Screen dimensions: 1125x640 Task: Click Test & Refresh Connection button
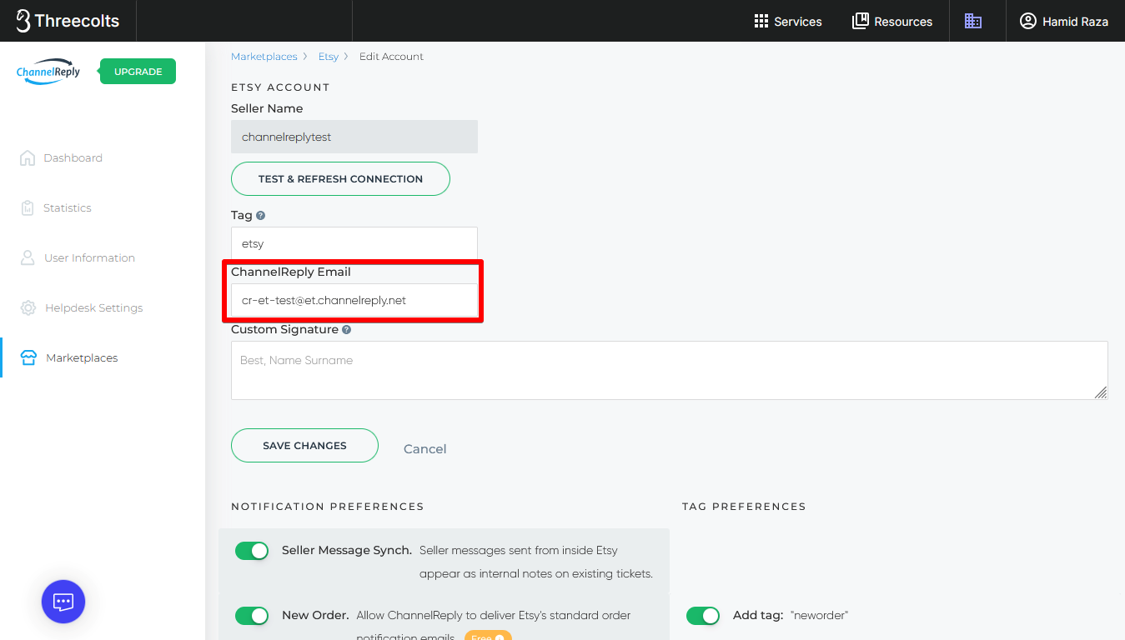pyautogui.click(x=340, y=179)
